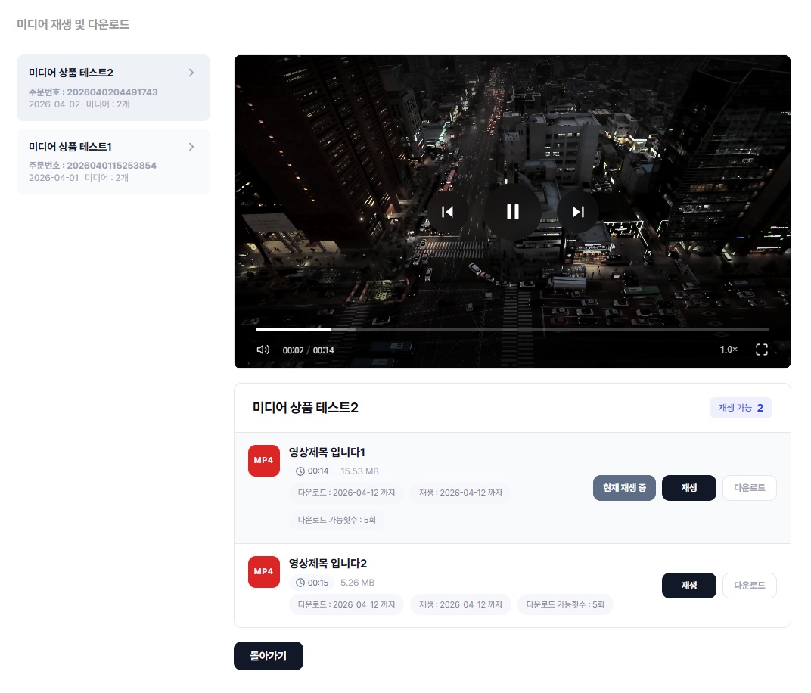Expand 미디어 상품 테스트1 chevron arrow
Viewport: 811px width, 693px height.
(191, 147)
